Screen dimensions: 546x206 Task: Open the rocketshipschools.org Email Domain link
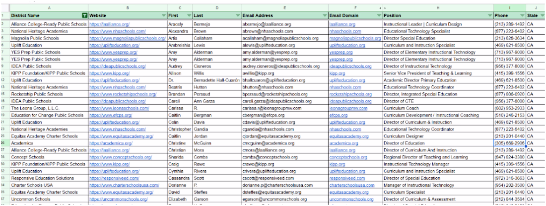tap(350, 94)
